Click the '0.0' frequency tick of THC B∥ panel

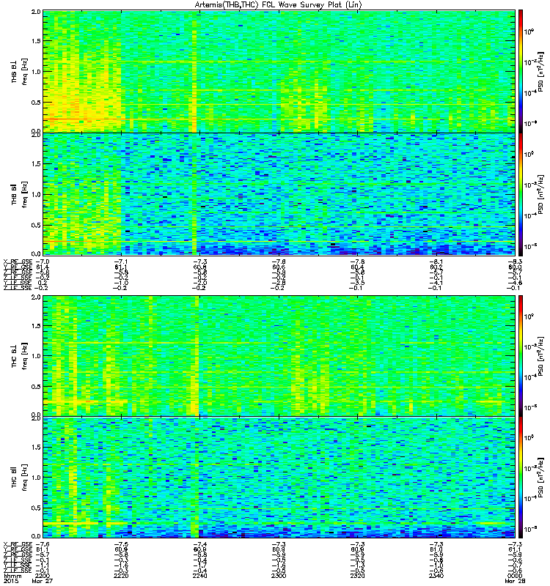click(36, 535)
